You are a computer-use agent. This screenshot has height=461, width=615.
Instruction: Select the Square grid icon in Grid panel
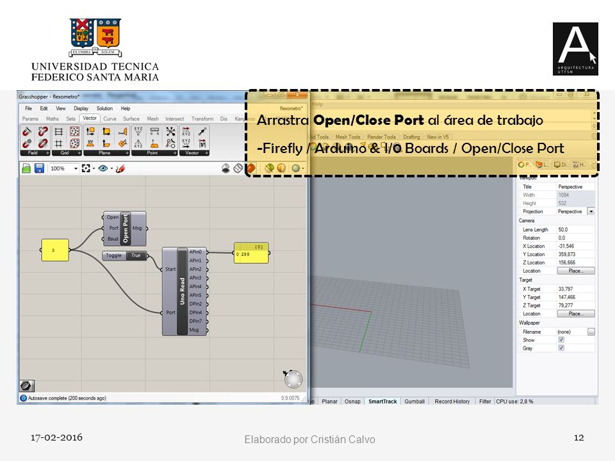[x=59, y=143]
